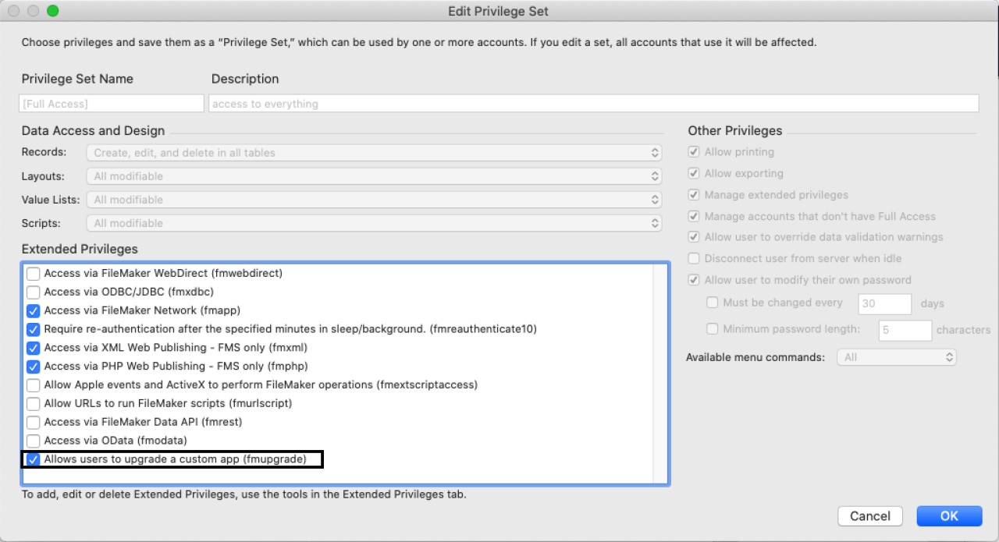The height and width of the screenshot is (542, 999).
Task: Check Allow URLs to run FileMaker scripts
Action: 34,404
